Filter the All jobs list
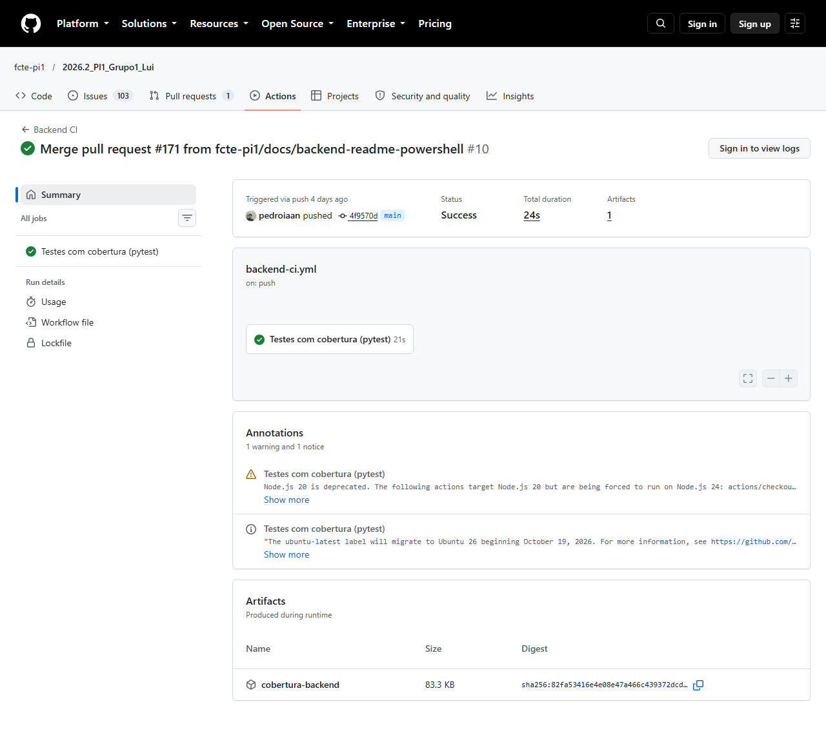 [187, 218]
